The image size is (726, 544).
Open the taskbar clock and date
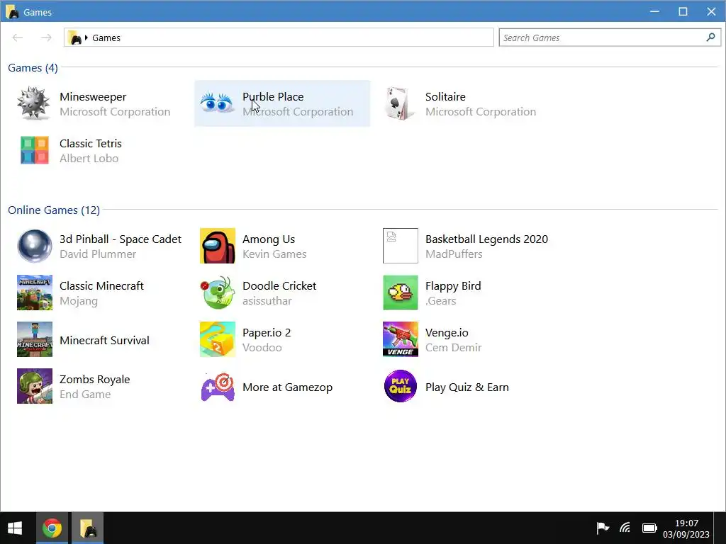tap(686, 528)
